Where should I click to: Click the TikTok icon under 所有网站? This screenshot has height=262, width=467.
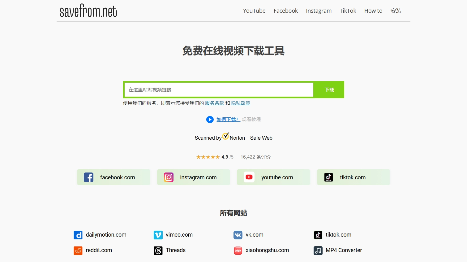[318, 235]
